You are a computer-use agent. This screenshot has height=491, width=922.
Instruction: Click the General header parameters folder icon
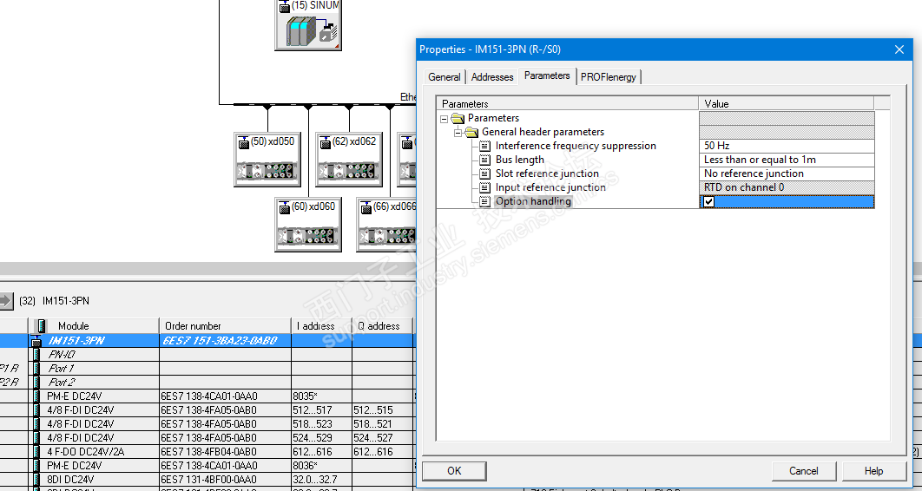pos(471,132)
